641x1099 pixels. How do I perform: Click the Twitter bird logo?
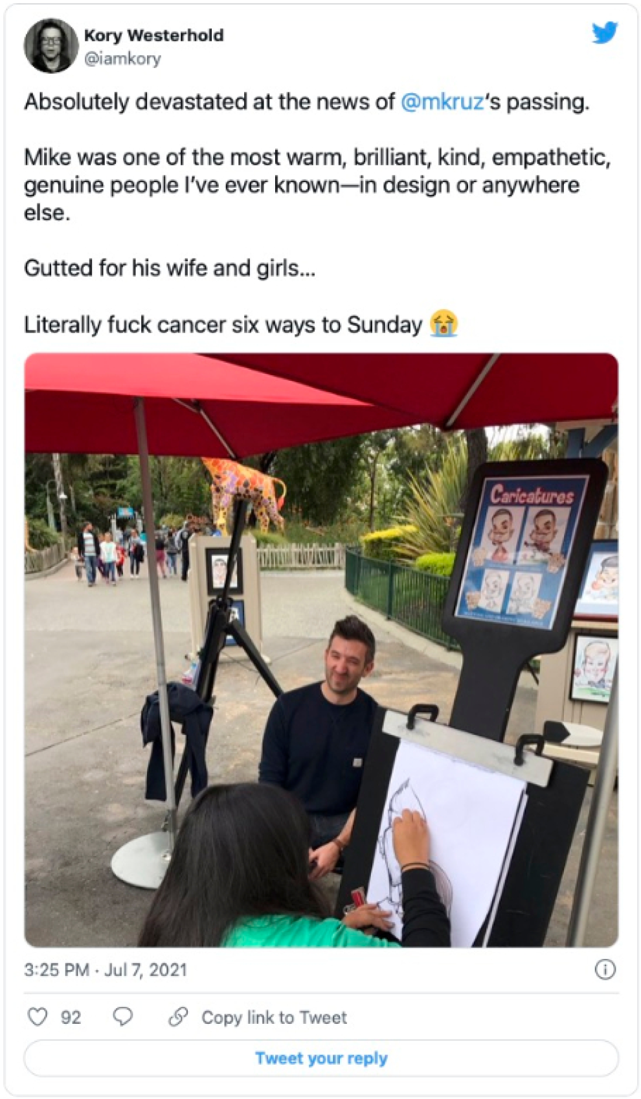click(605, 33)
